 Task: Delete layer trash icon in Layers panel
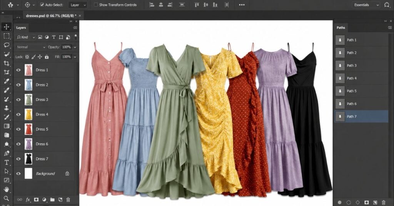tap(68, 200)
